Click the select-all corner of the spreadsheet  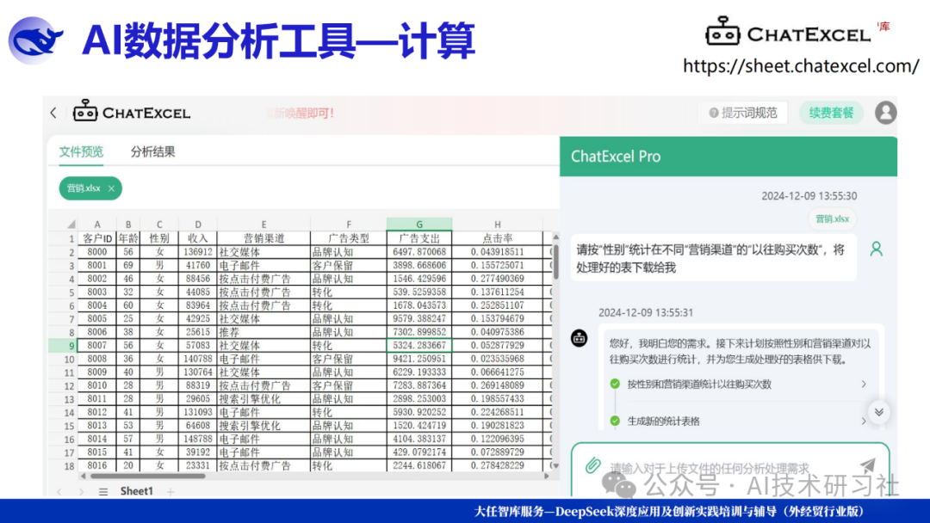pos(71,225)
